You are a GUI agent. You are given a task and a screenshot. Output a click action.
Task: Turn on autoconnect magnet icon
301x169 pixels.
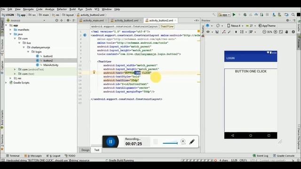(x=217, y=32)
